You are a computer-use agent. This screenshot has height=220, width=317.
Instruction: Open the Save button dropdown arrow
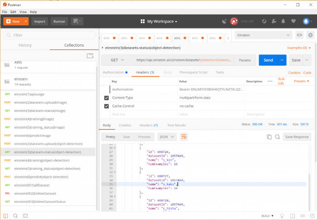(307, 60)
